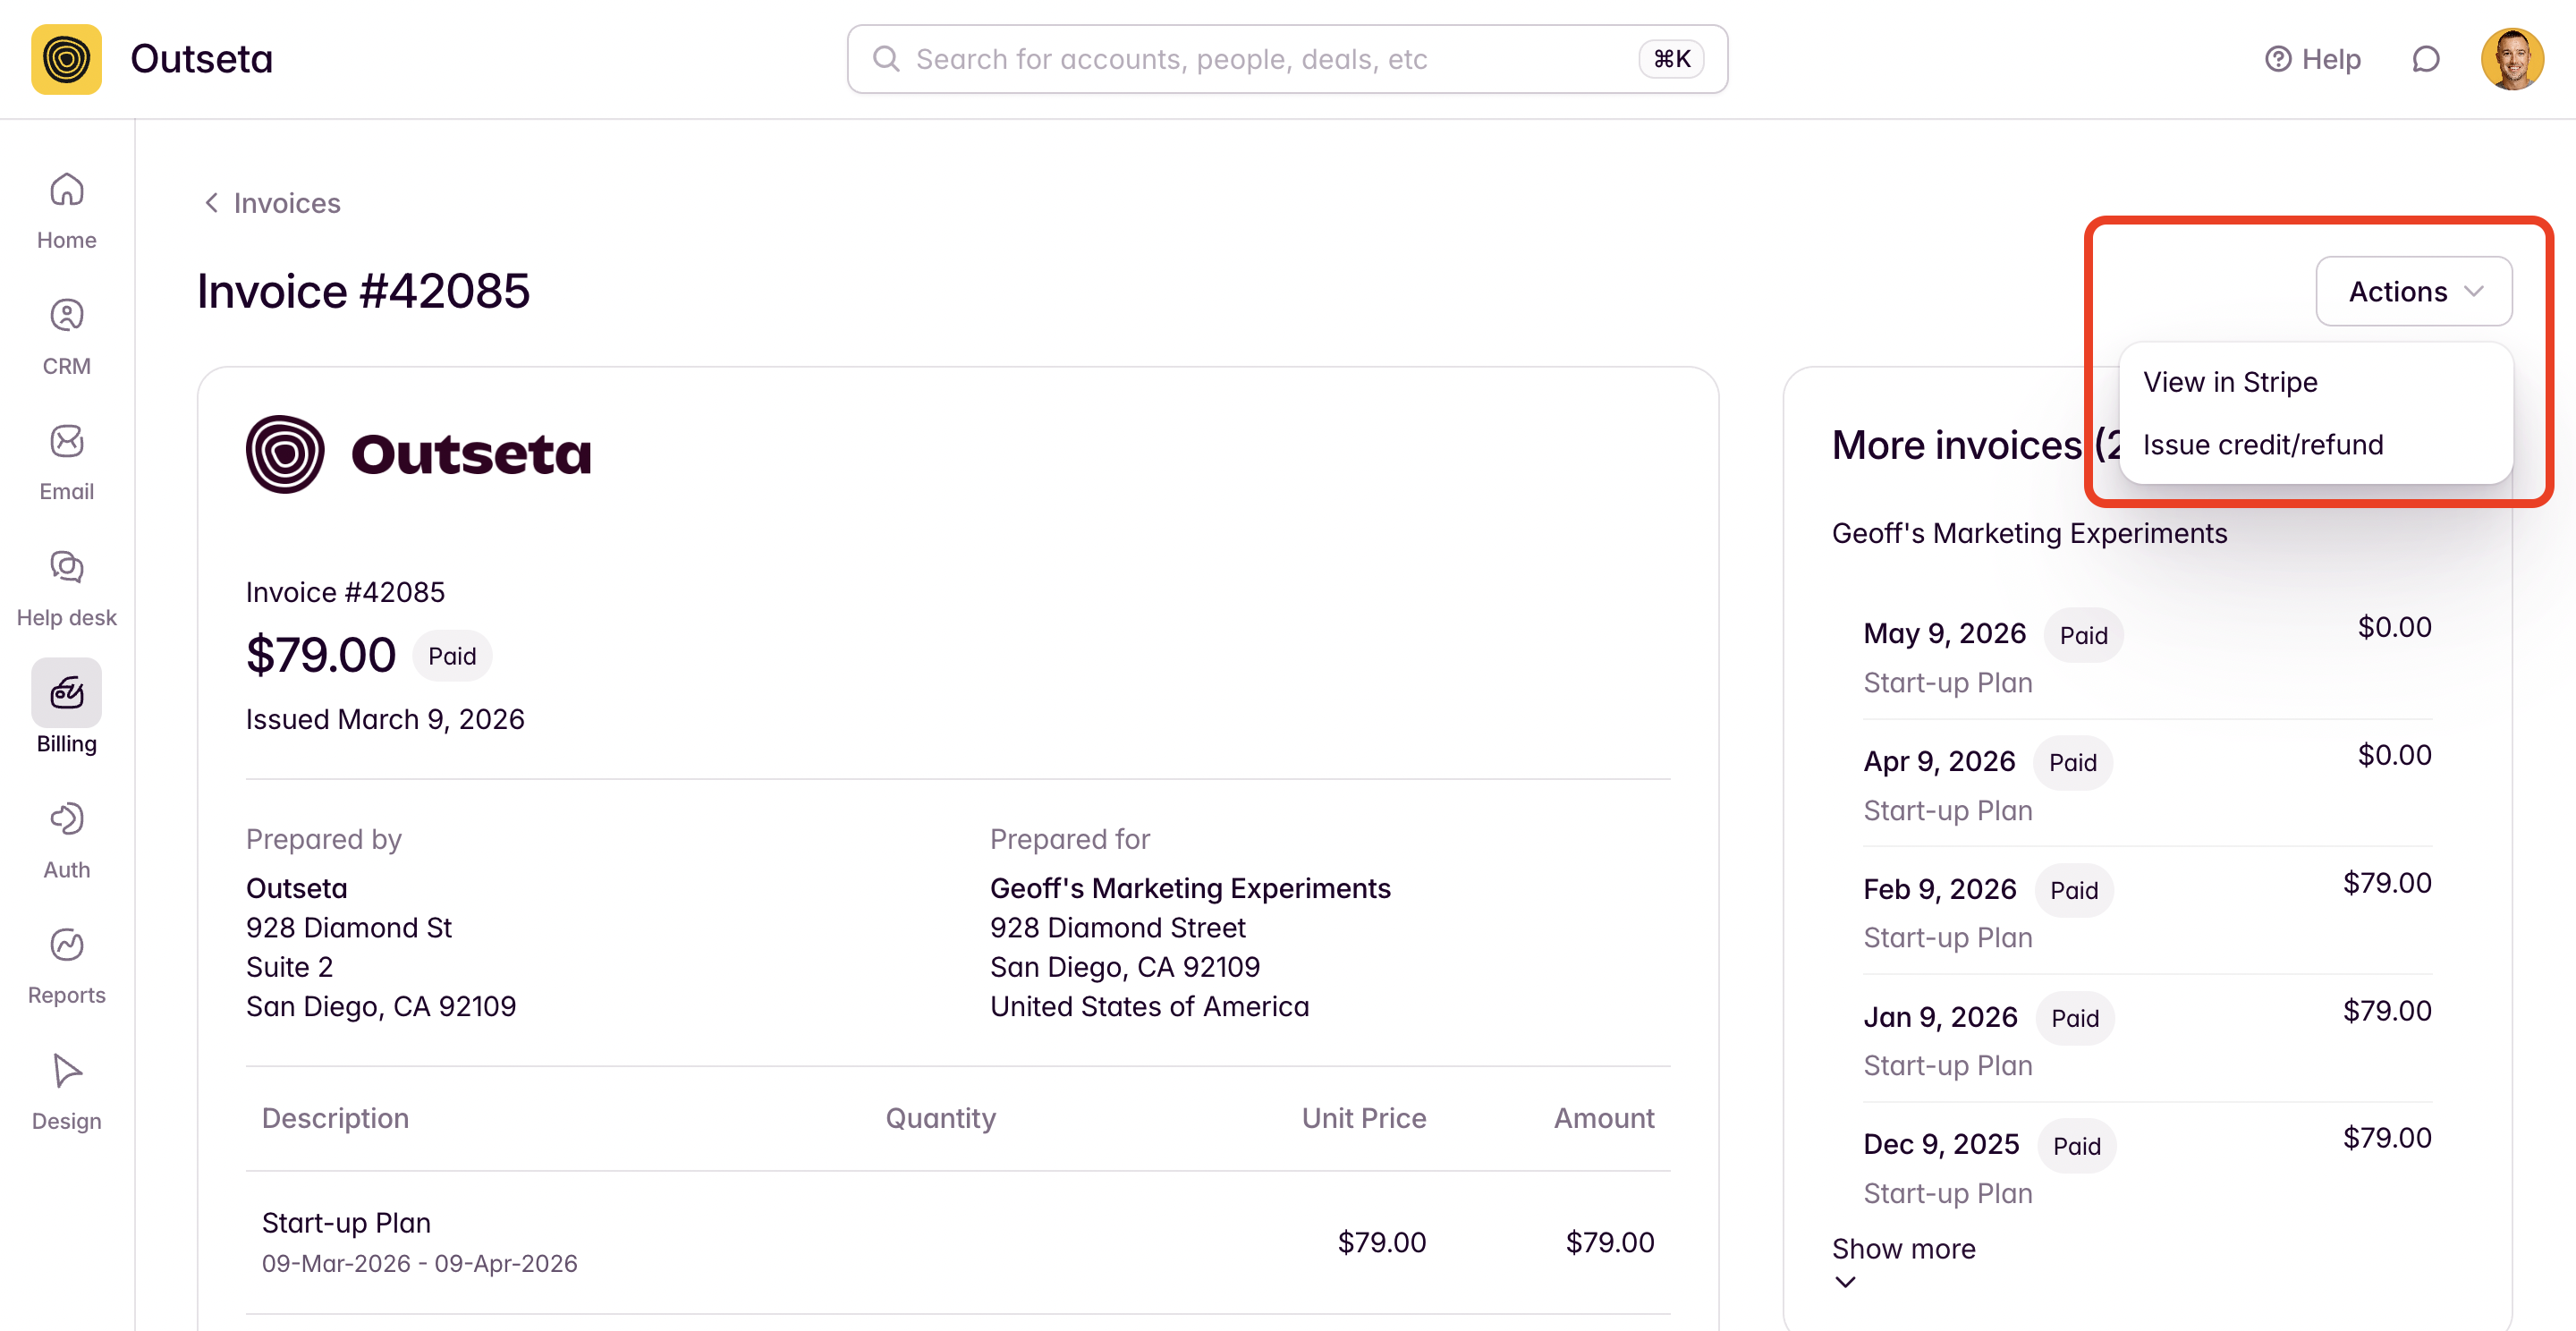The width and height of the screenshot is (2576, 1331).
Task: Open the user profile avatar
Action: coord(2511,59)
